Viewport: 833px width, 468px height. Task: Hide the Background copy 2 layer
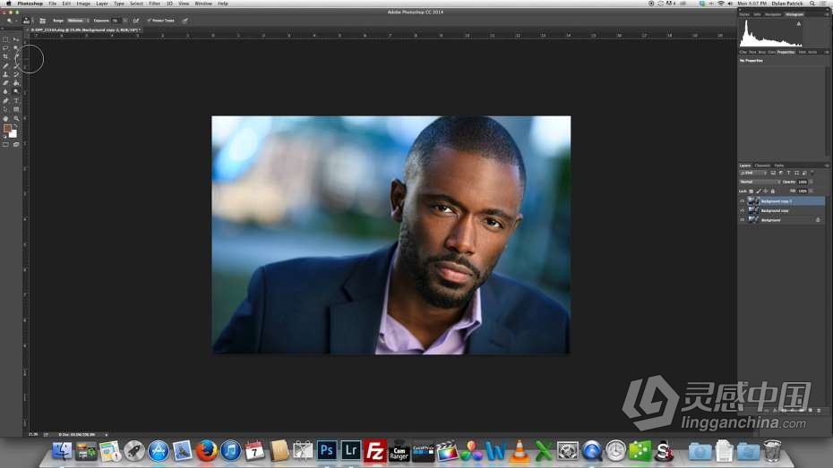(x=743, y=201)
